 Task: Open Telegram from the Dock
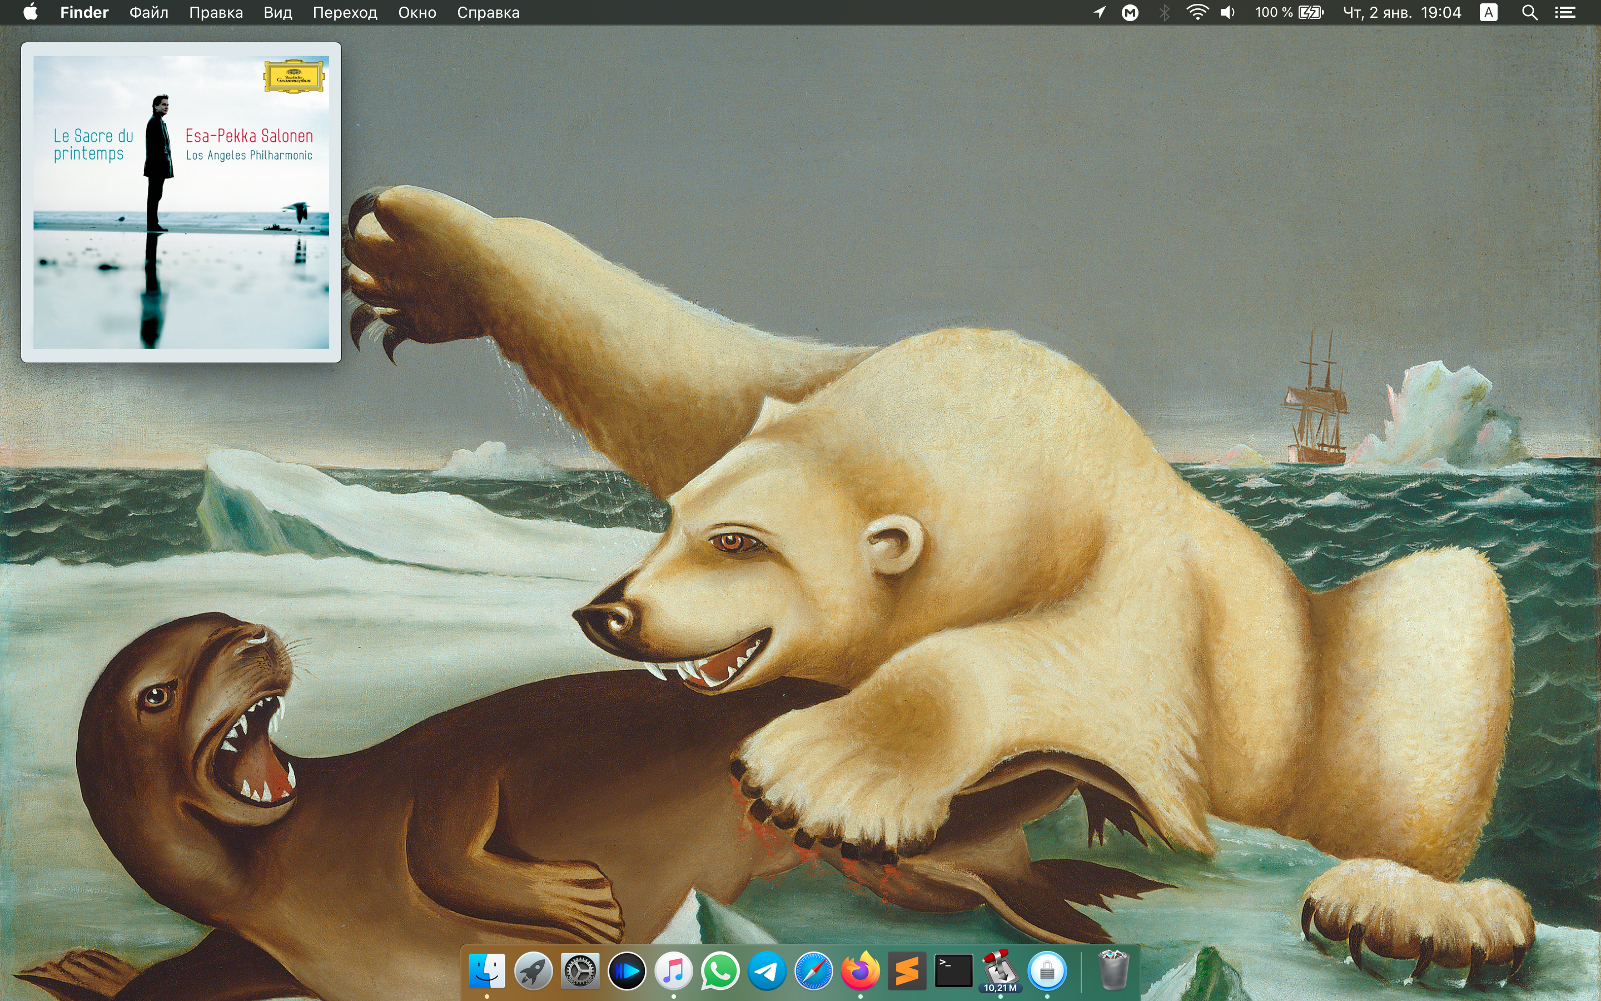(767, 971)
